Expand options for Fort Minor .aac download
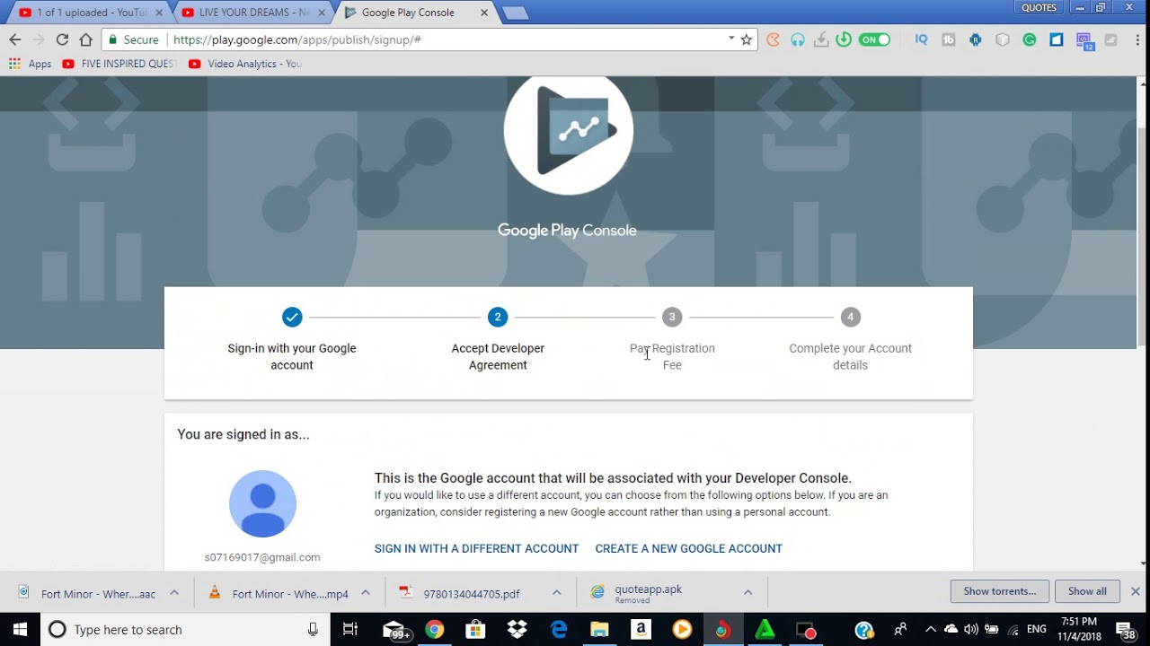 (174, 593)
